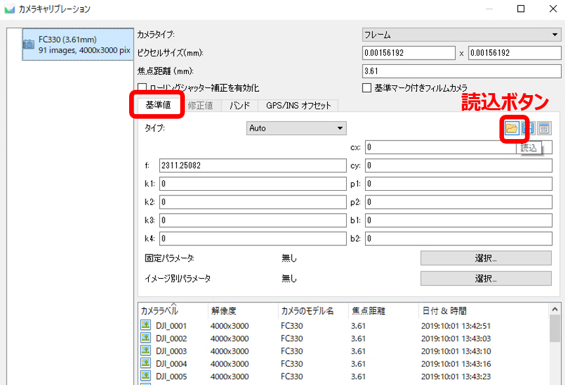Click the first pixel size field

point(408,53)
